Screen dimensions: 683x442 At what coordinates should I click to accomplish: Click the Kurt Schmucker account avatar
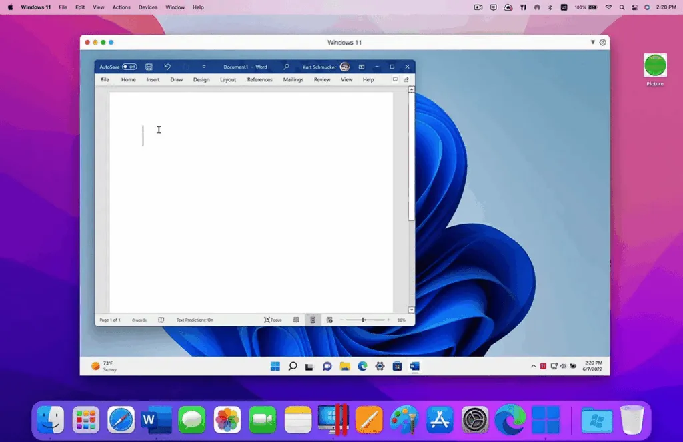345,67
